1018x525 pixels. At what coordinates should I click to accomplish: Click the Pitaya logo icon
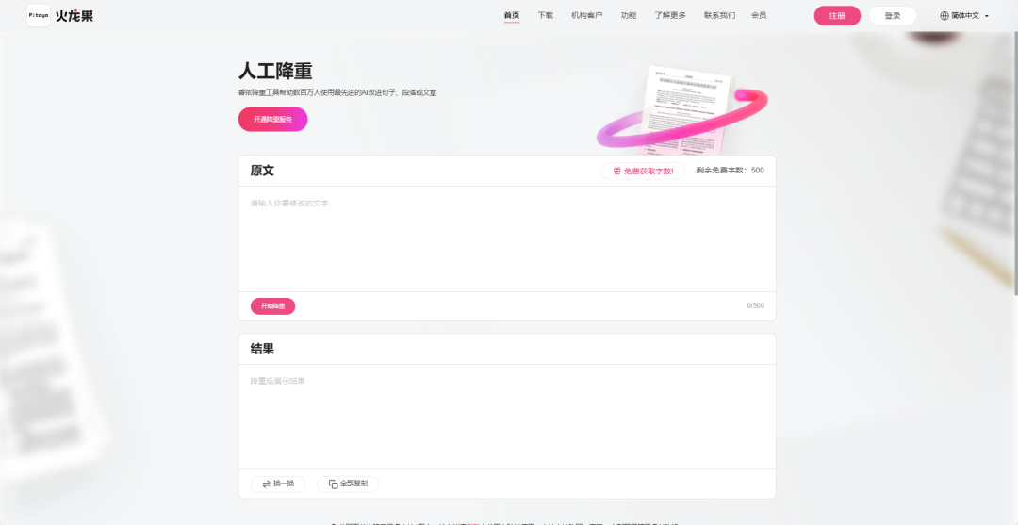pyautogui.click(x=39, y=16)
